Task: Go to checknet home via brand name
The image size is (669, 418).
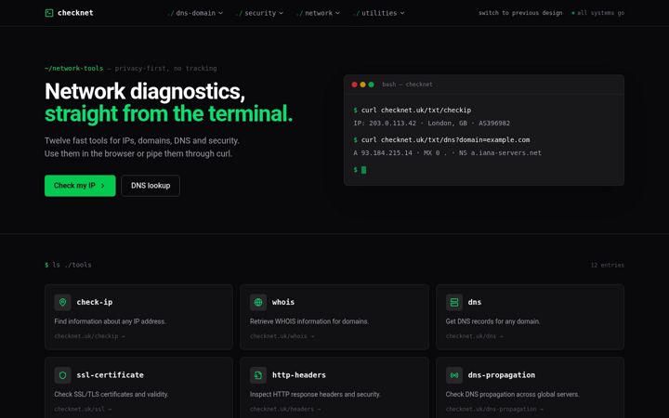Action: (75, 13)
